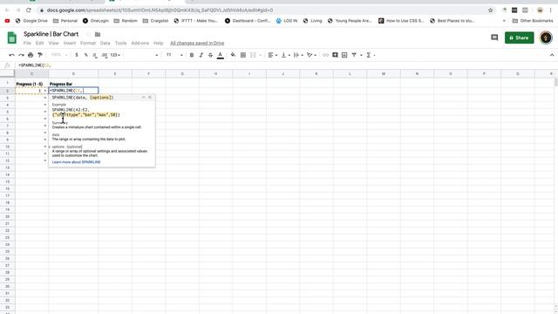Open the File menu

[27, 43]
